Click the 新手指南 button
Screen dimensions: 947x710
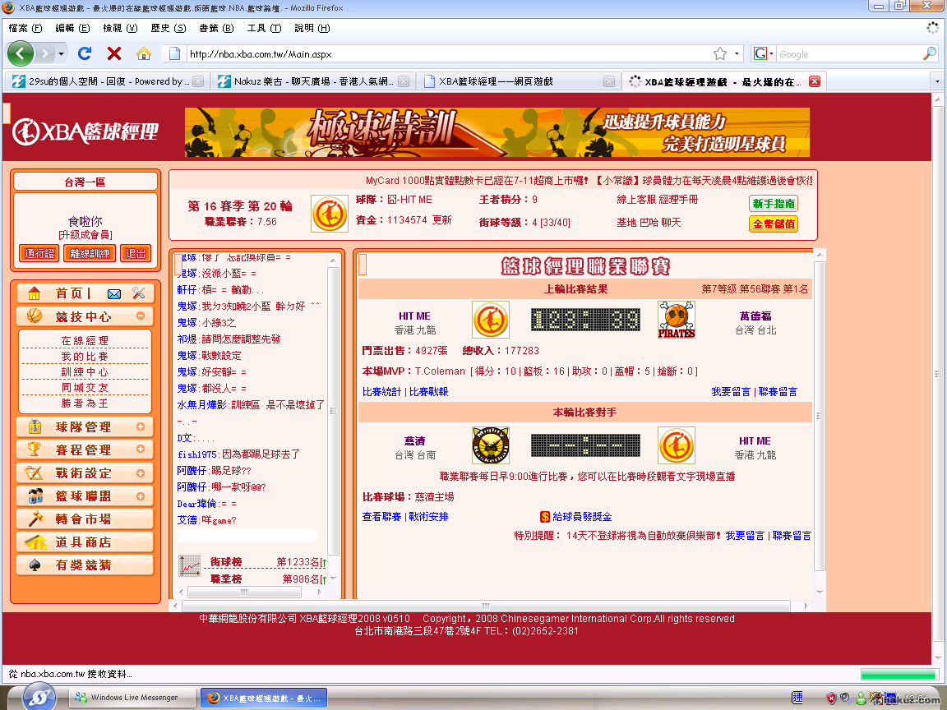coord(773,203)
